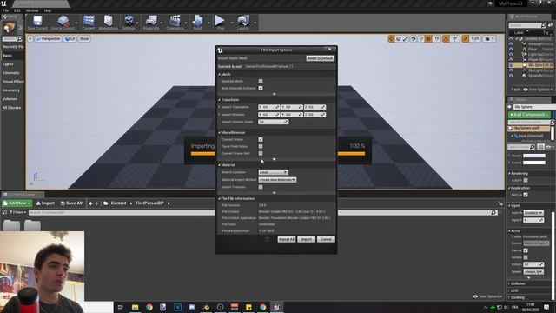Click Cancel in FBX Import Options

(x=326, y=240)
